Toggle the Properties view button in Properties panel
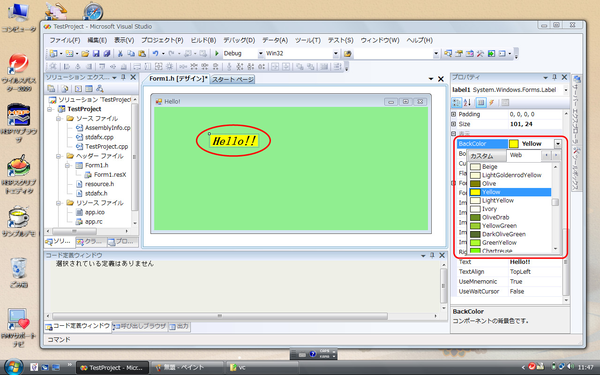 click(480, 103)
